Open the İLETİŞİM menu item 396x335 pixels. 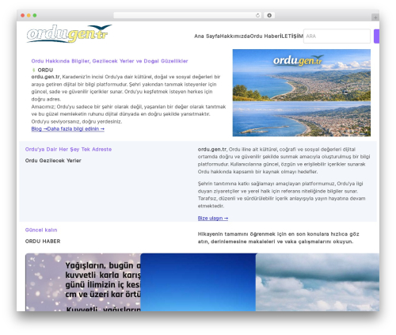pyautogui.click(x=291, y=36)
